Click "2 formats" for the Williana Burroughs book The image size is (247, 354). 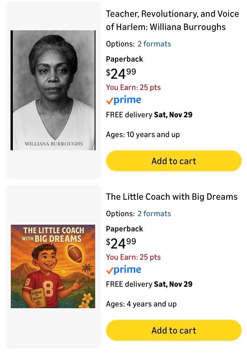pos(154,44)
